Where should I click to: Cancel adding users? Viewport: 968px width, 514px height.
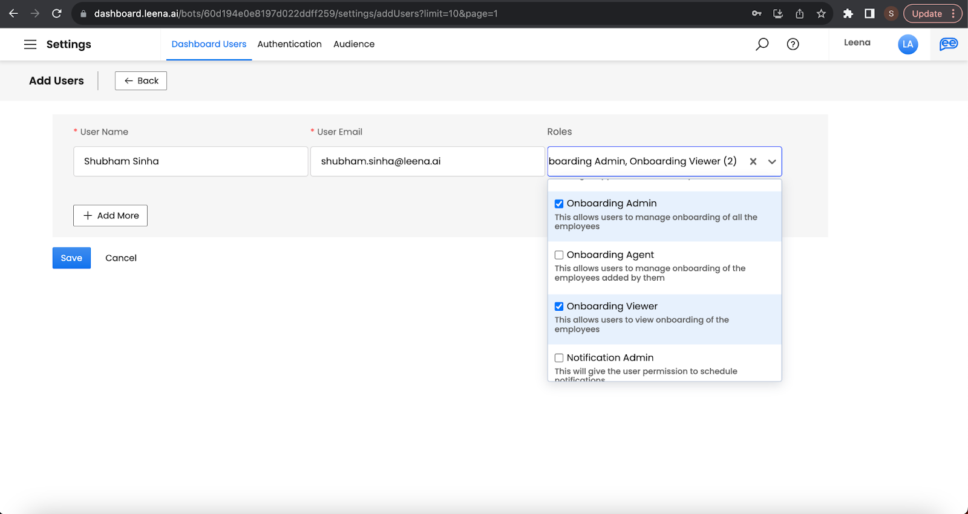pos(121,258)
